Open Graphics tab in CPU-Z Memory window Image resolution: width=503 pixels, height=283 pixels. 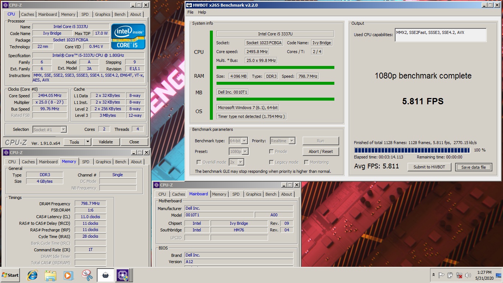click(x=103, y=162)
